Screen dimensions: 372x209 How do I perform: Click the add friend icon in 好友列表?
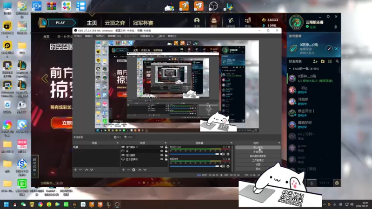click(315, 61)
